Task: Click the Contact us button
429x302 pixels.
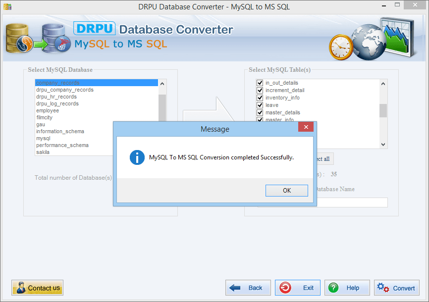Action: point(37,288)
